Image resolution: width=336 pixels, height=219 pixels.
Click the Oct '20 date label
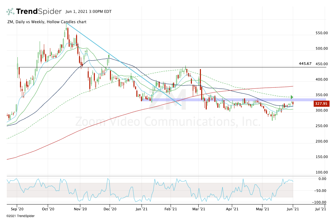48,209
